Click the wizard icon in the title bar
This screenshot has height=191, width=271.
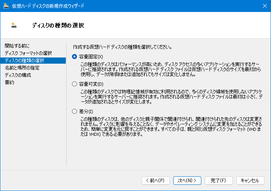click(6, 6)
